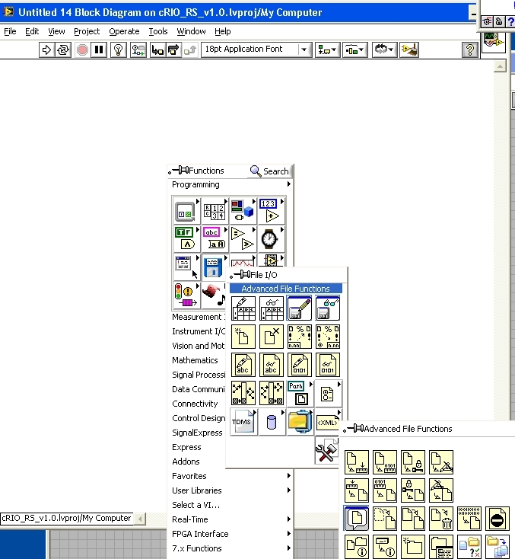Screen dimensions: 515x559
Task: Expand User Libraries category
Action: (230, 490)
